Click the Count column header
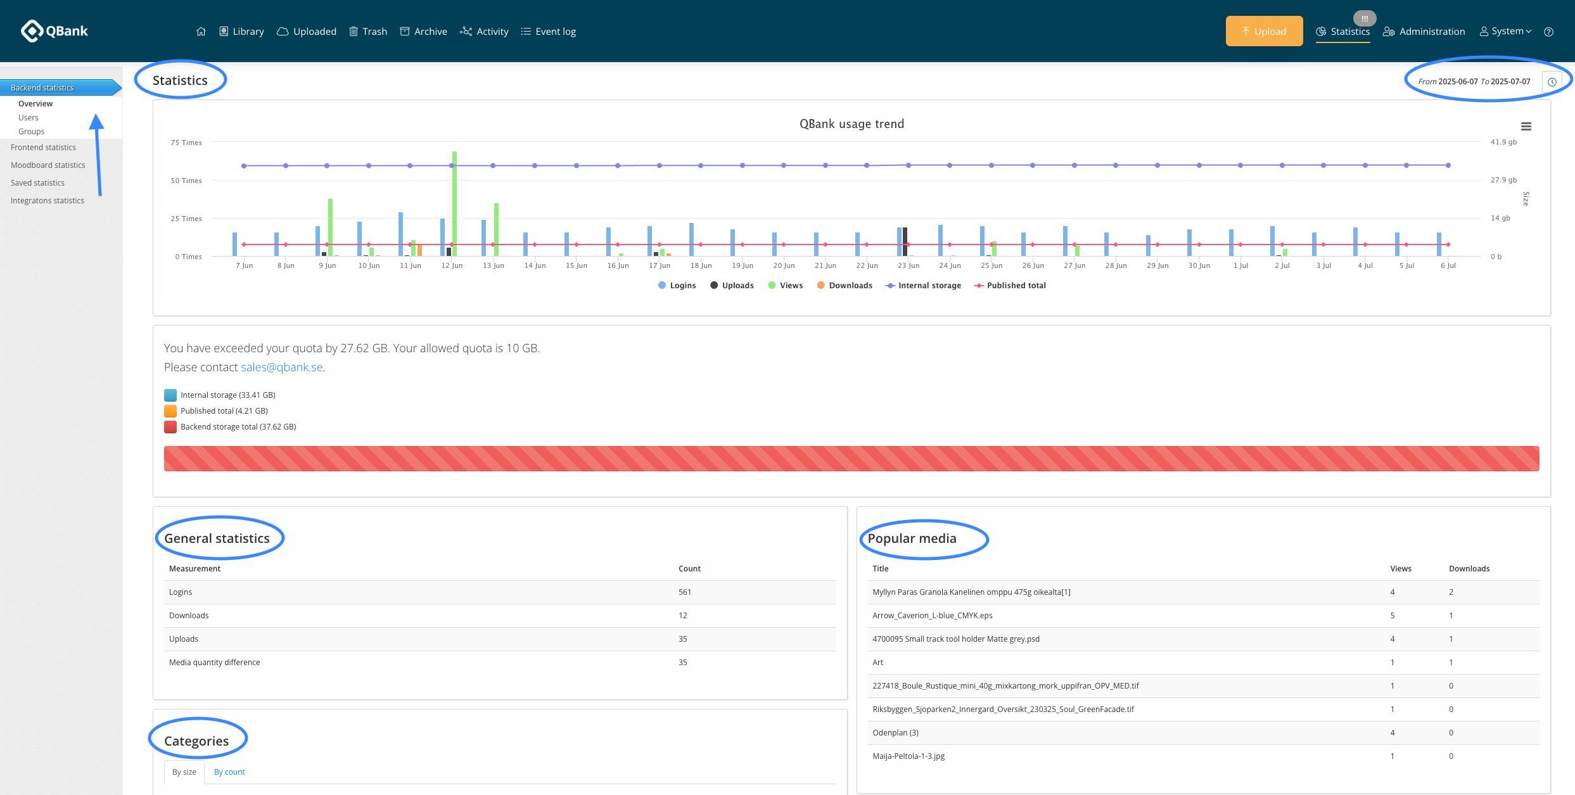The height and width of the screenshot is (795, 1575). 689,569
